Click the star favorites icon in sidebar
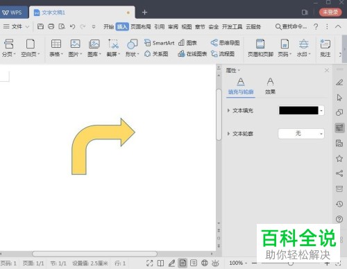 [x=339, y=159]
